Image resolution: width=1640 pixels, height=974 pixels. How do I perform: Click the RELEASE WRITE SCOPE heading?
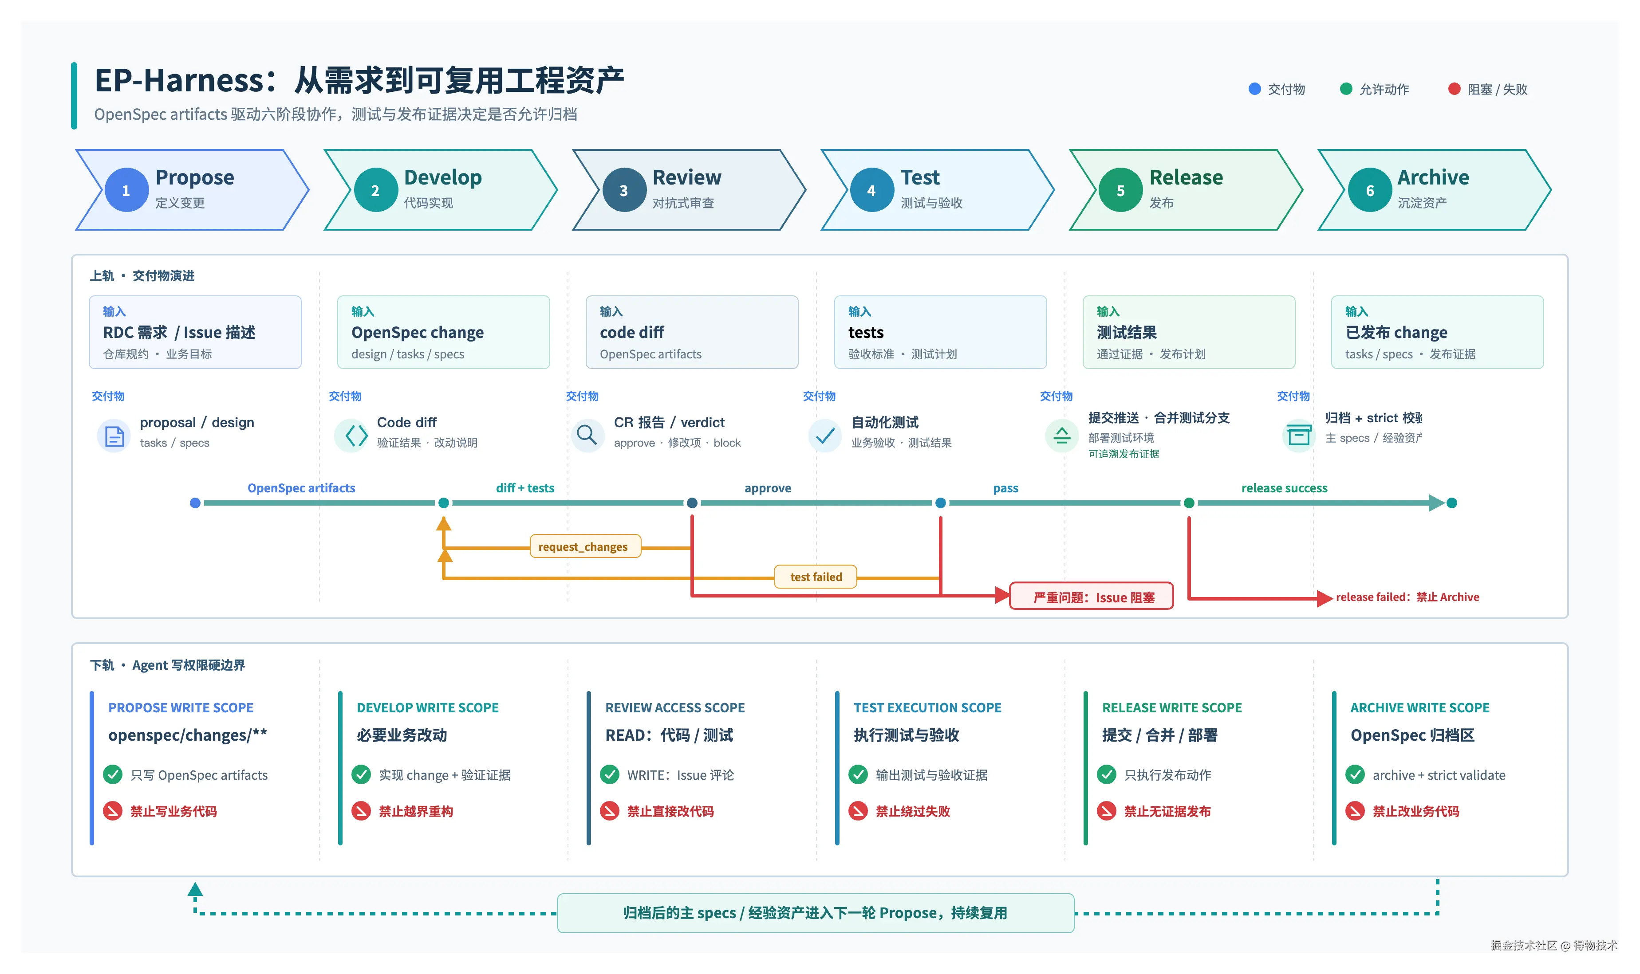1173,708
